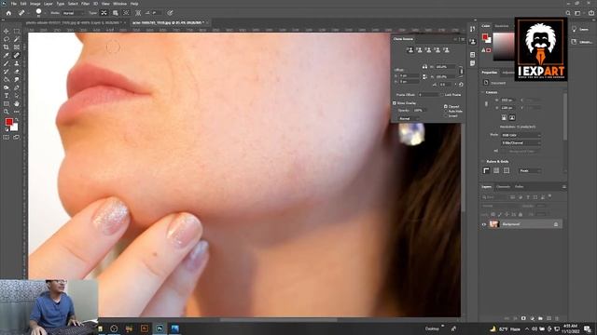597x335 pixels.
Task: Switch to the Swatches tab
Action: tap(502, 26)
